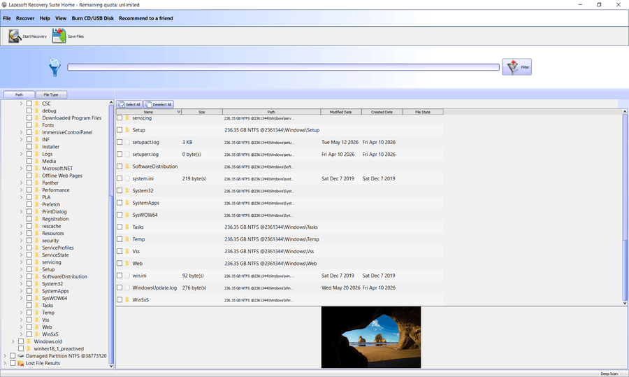
Task: Expand the Microsoft.NET tree node
Action: [x=21, y=169]
